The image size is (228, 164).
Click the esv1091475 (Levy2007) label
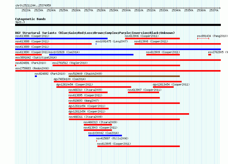click(112, 41)
